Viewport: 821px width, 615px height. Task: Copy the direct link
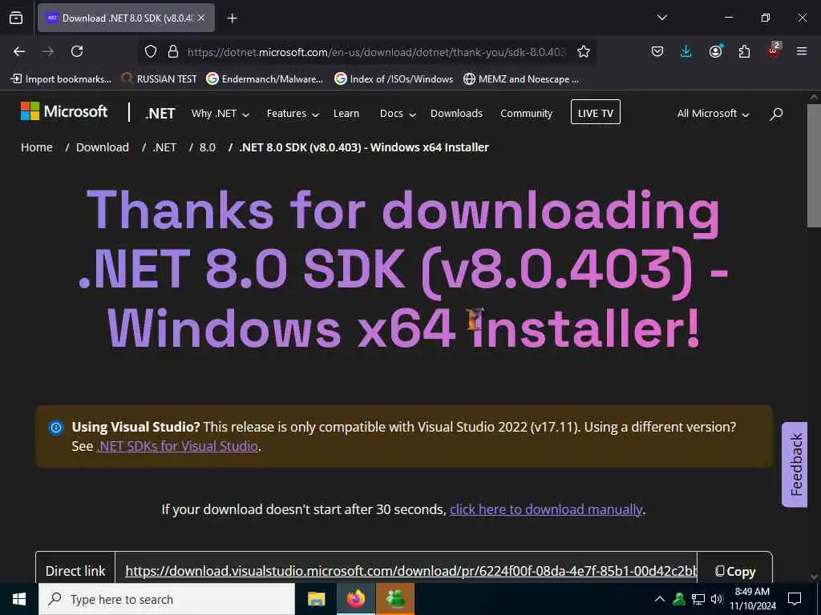pyautogui.click(x=735, y=571)
